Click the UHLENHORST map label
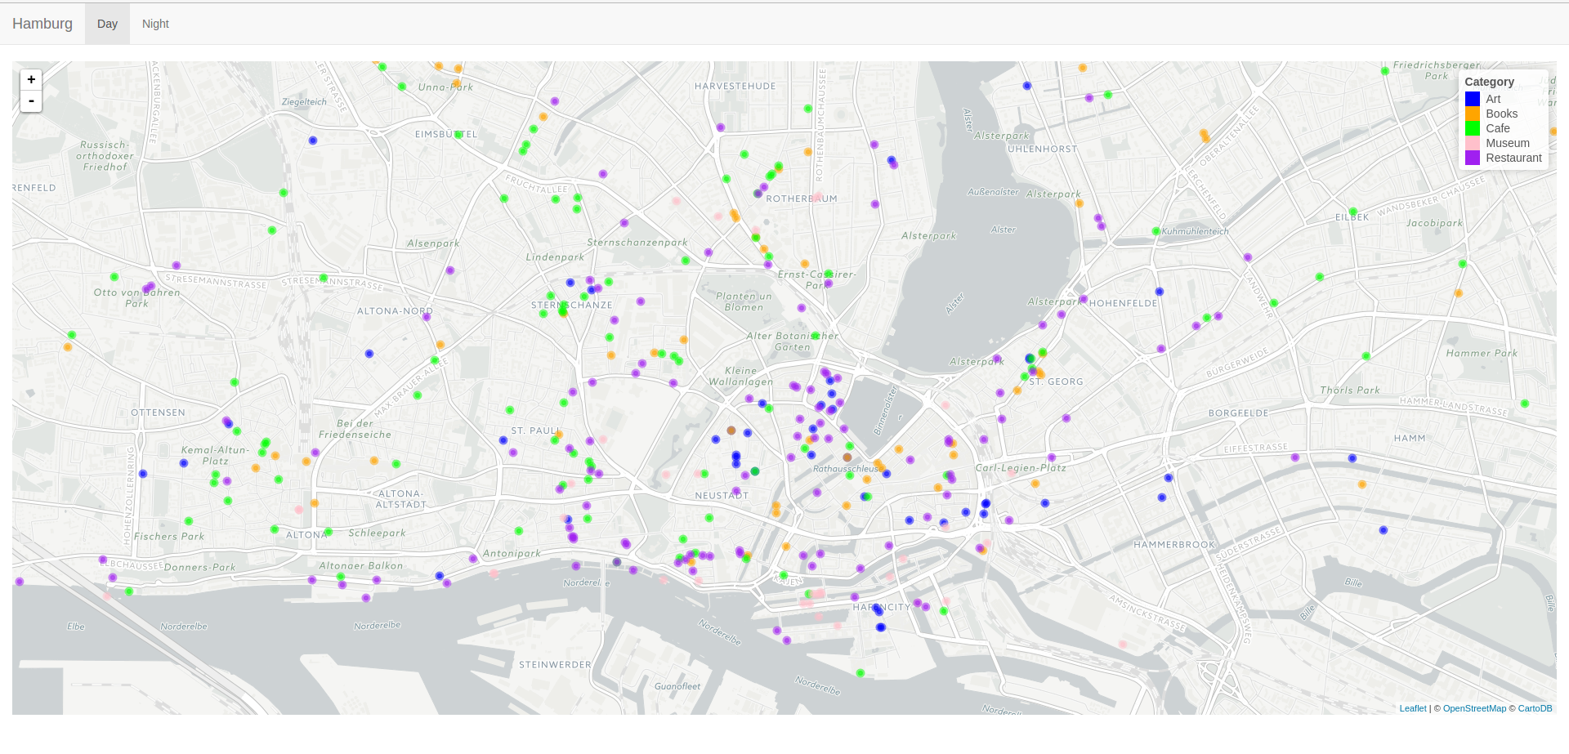The height and width of the screenshot is (754, 1569). click(1042, 149)
